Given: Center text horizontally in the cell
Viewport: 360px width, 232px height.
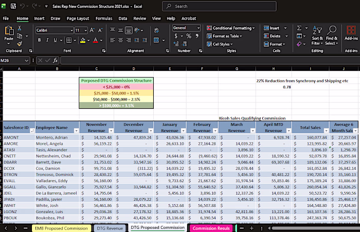Looking at the screenshot, I should 120,40.
